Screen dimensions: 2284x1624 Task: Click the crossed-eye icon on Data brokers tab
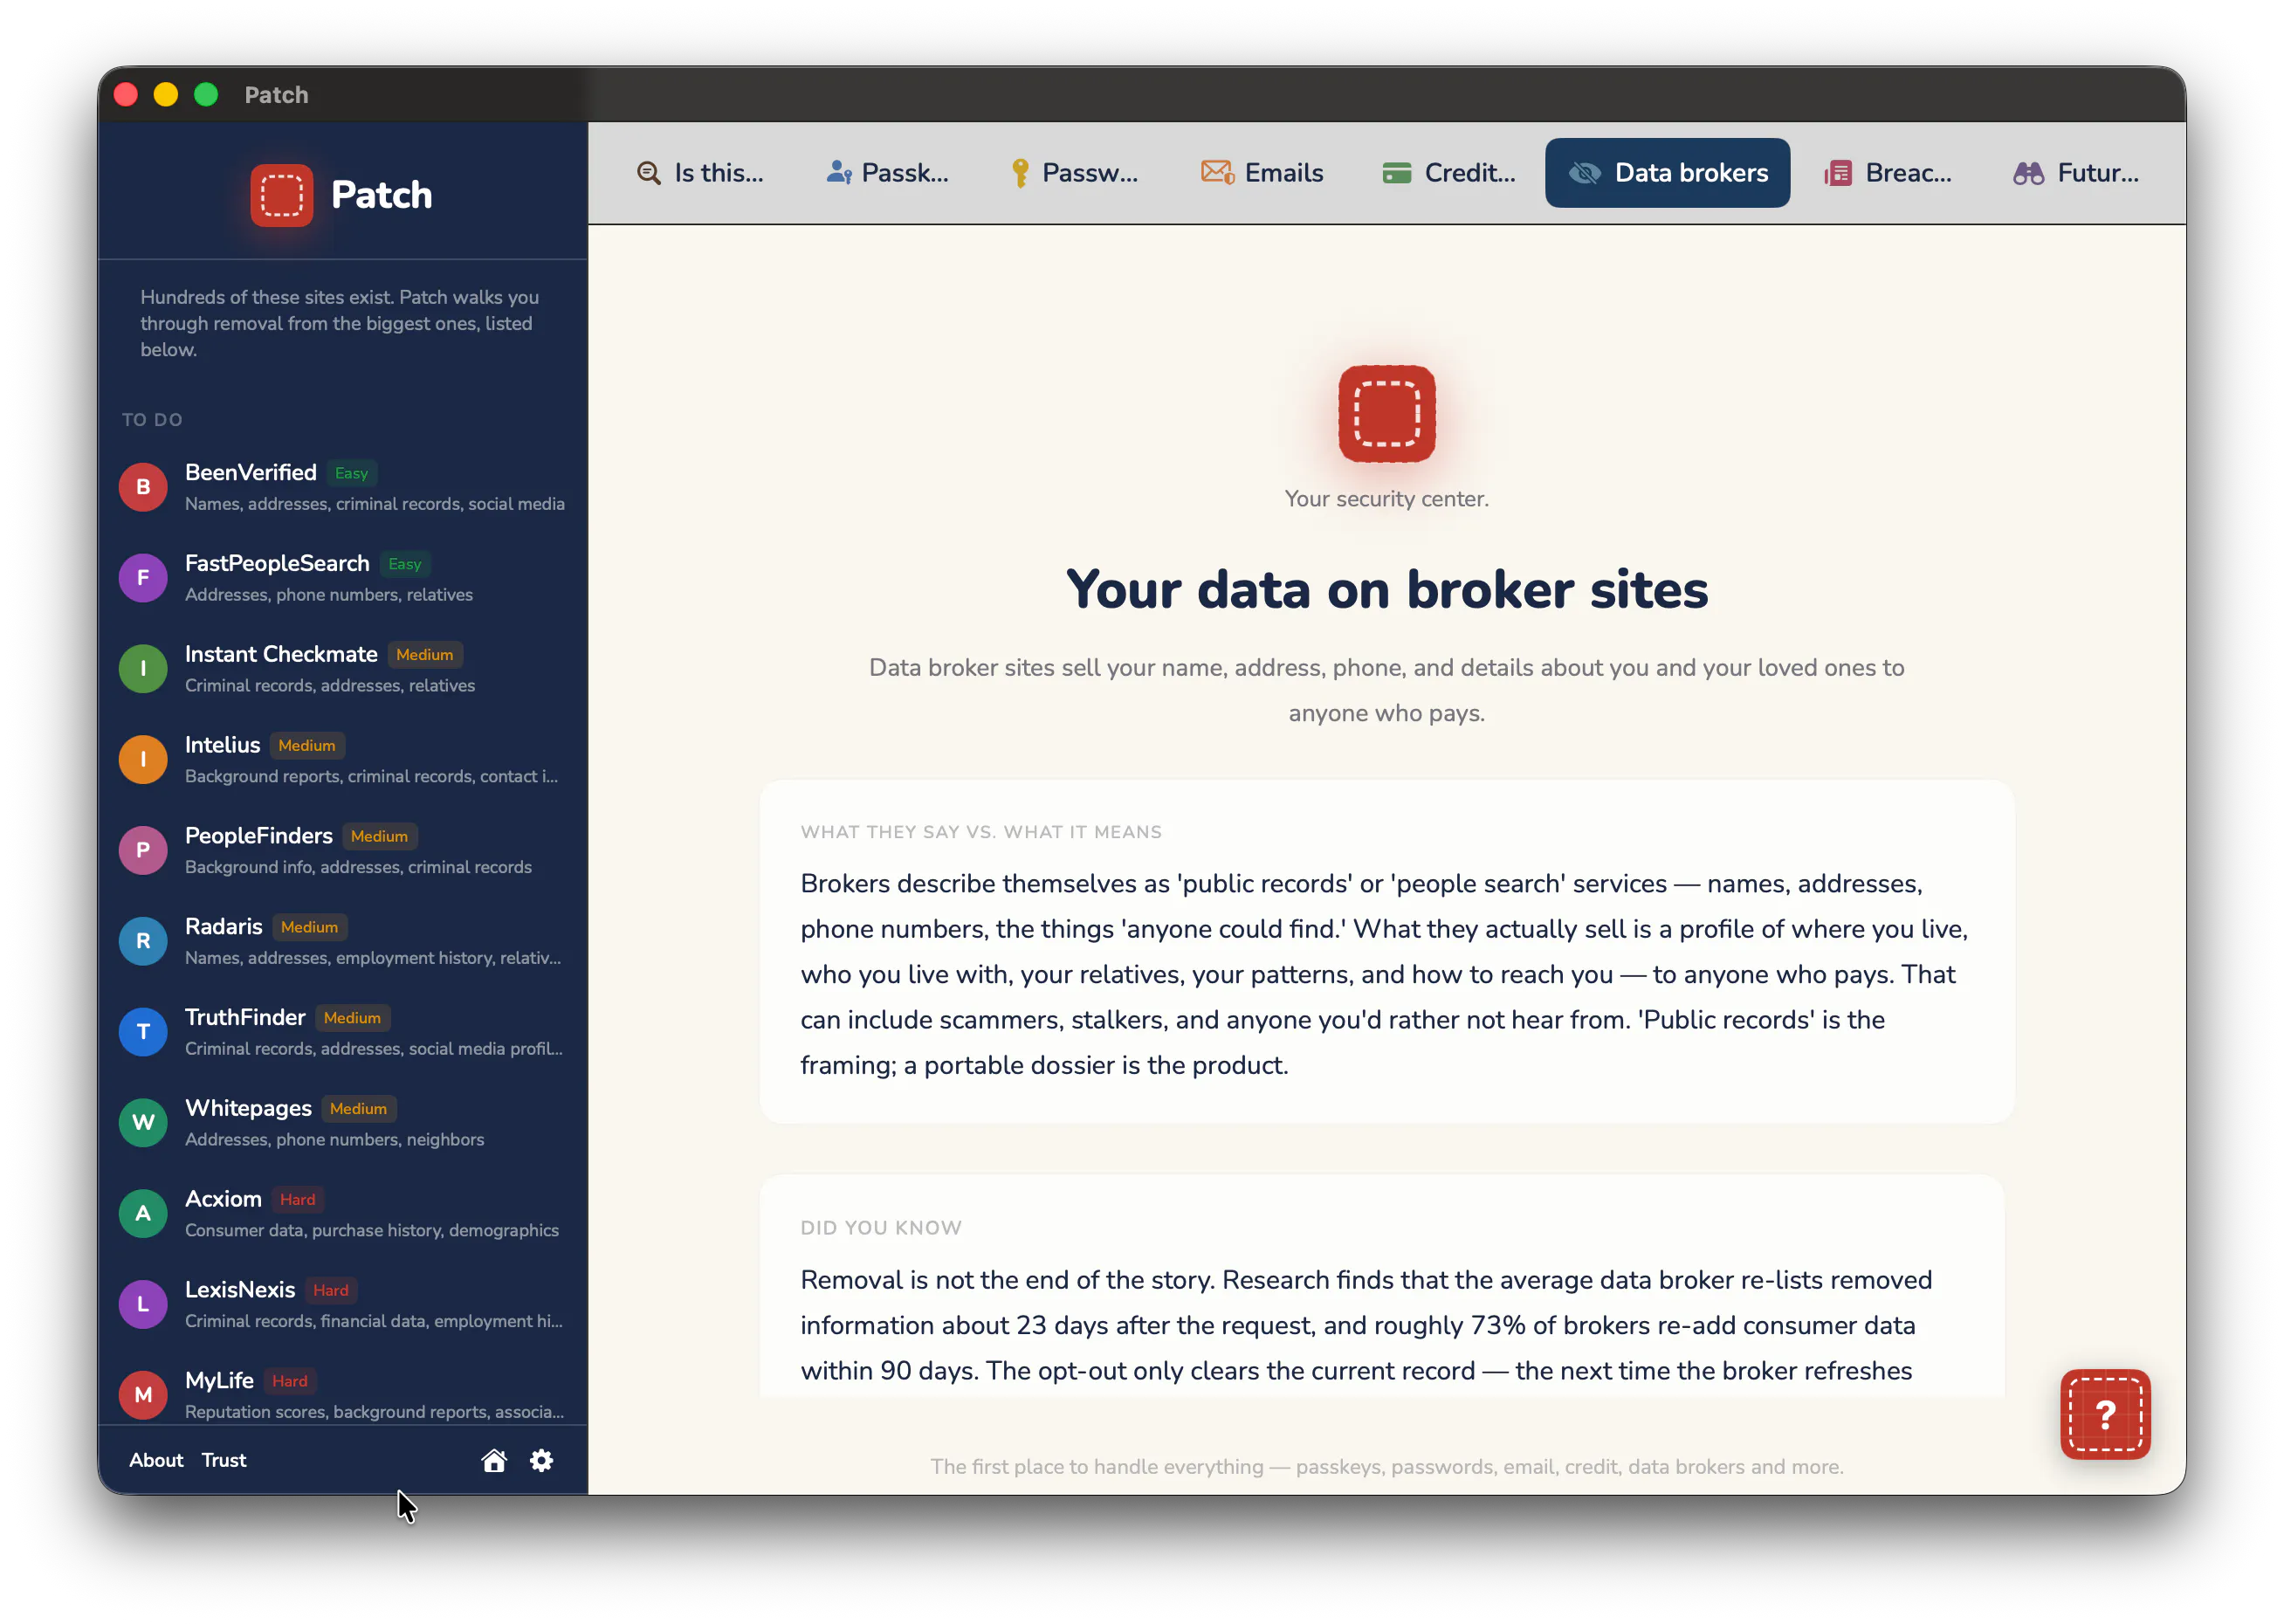pyautogui.click(x=1584, y=173)
